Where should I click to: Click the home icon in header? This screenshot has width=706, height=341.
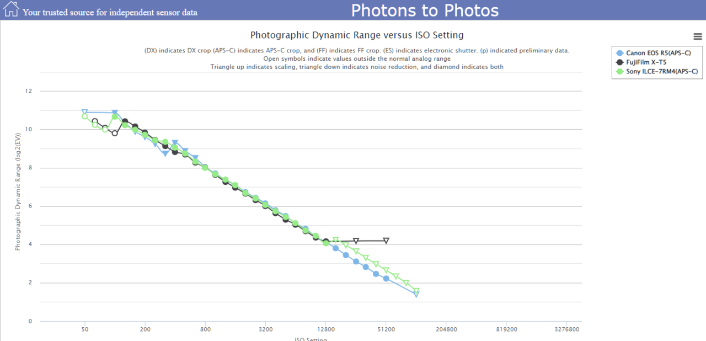[x=10, y=9]
